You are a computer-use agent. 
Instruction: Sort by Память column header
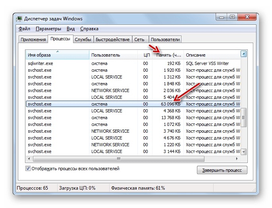(x=168, y=55)
